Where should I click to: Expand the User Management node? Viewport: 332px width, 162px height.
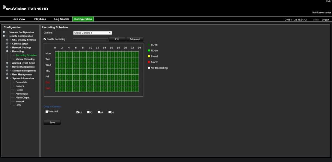7,74
